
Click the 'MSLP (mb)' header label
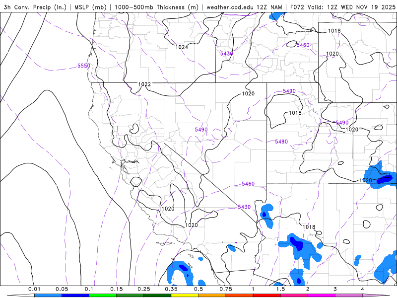pos(90,7)
